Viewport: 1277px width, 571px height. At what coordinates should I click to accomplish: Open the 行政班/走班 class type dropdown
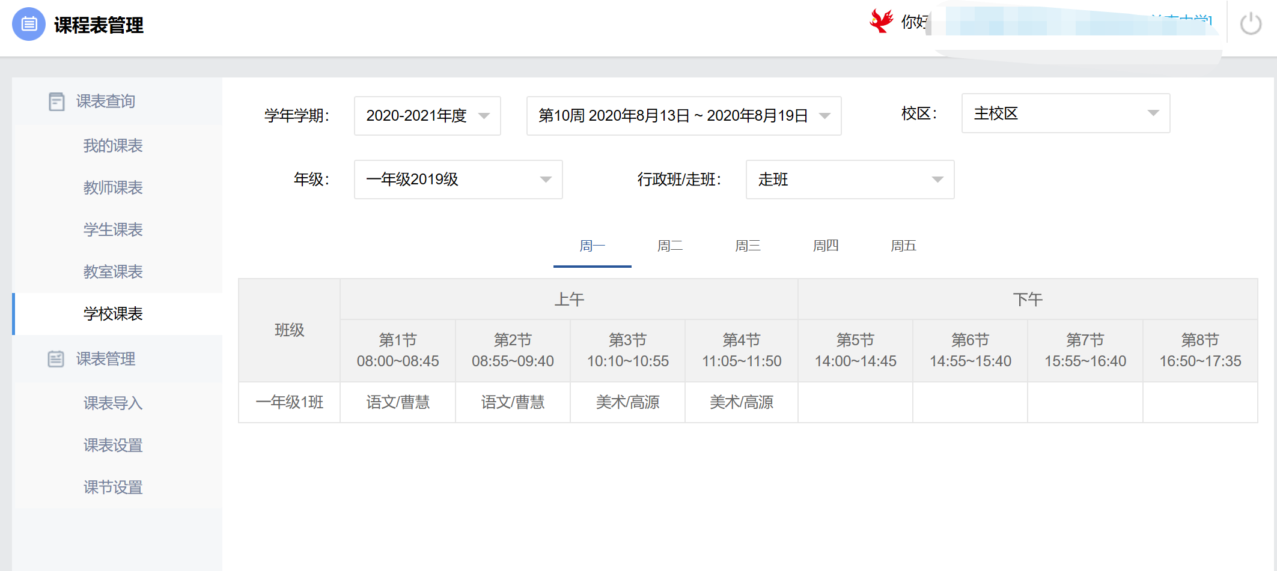point(849,180)
